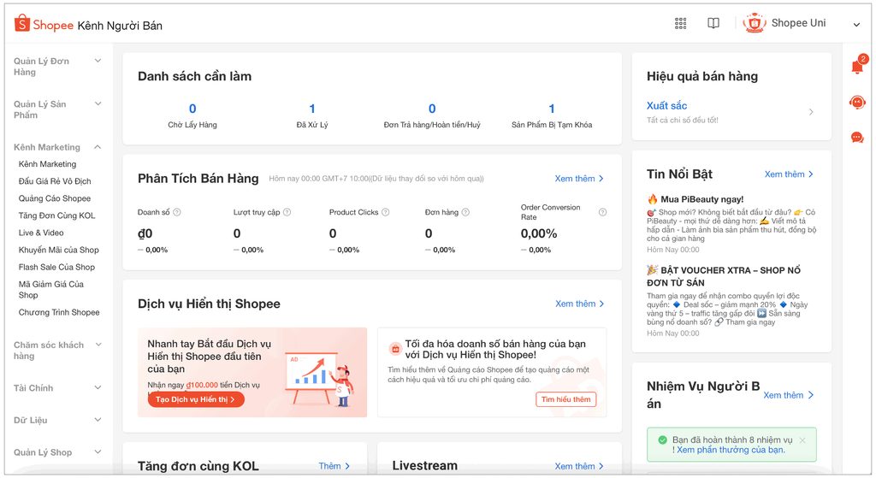Screen dimensions: 876x478
Task: Click help icon next to Product Clicks
Action: coord(386,212)
